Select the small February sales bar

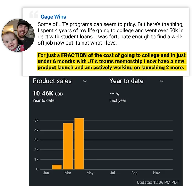click(x=57, y=167)
